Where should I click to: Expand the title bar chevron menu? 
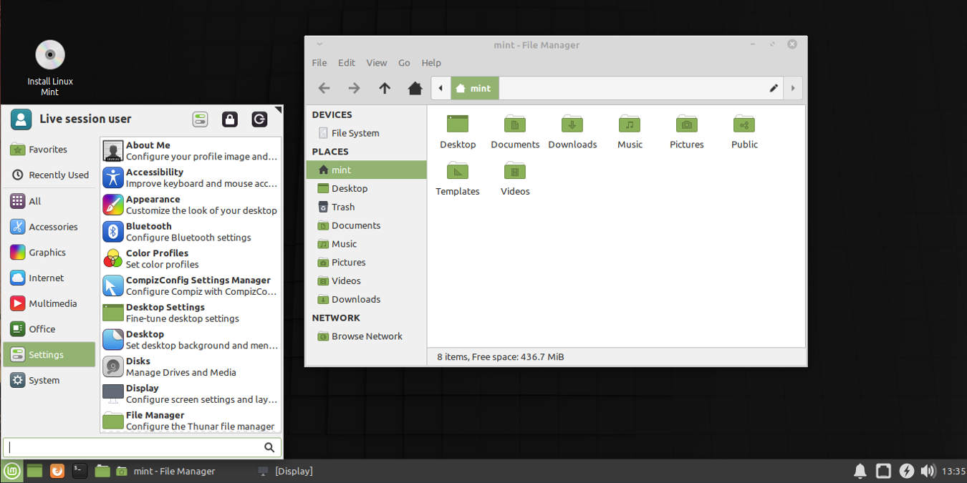coord(319,44)
